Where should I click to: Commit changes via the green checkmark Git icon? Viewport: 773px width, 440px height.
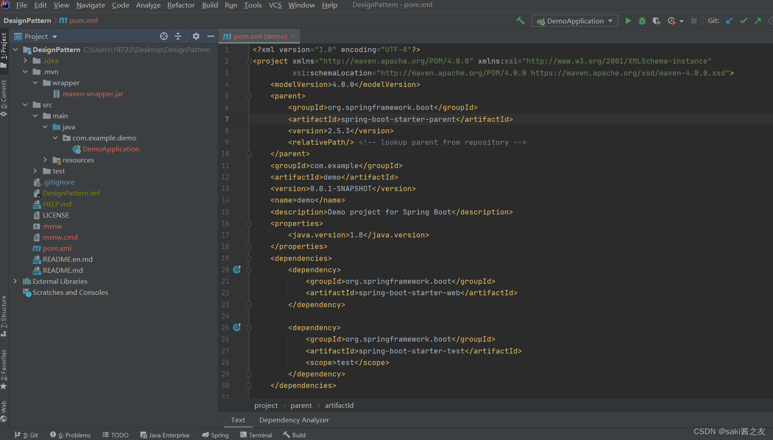[743, 21]
